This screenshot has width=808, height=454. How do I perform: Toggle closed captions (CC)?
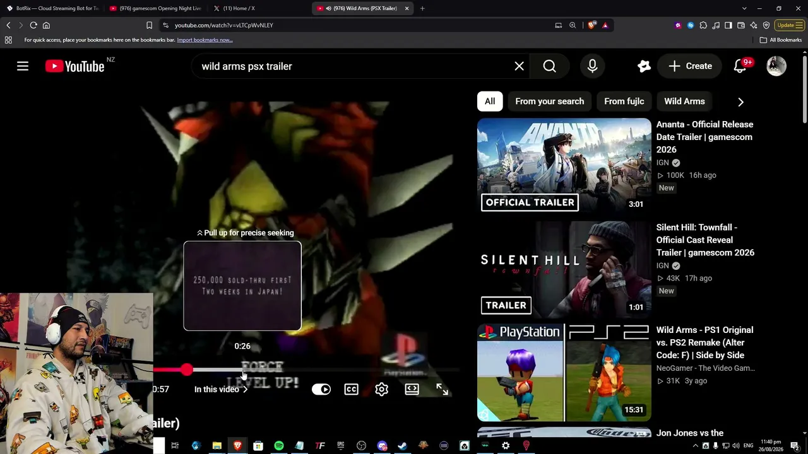pos(351,390)
